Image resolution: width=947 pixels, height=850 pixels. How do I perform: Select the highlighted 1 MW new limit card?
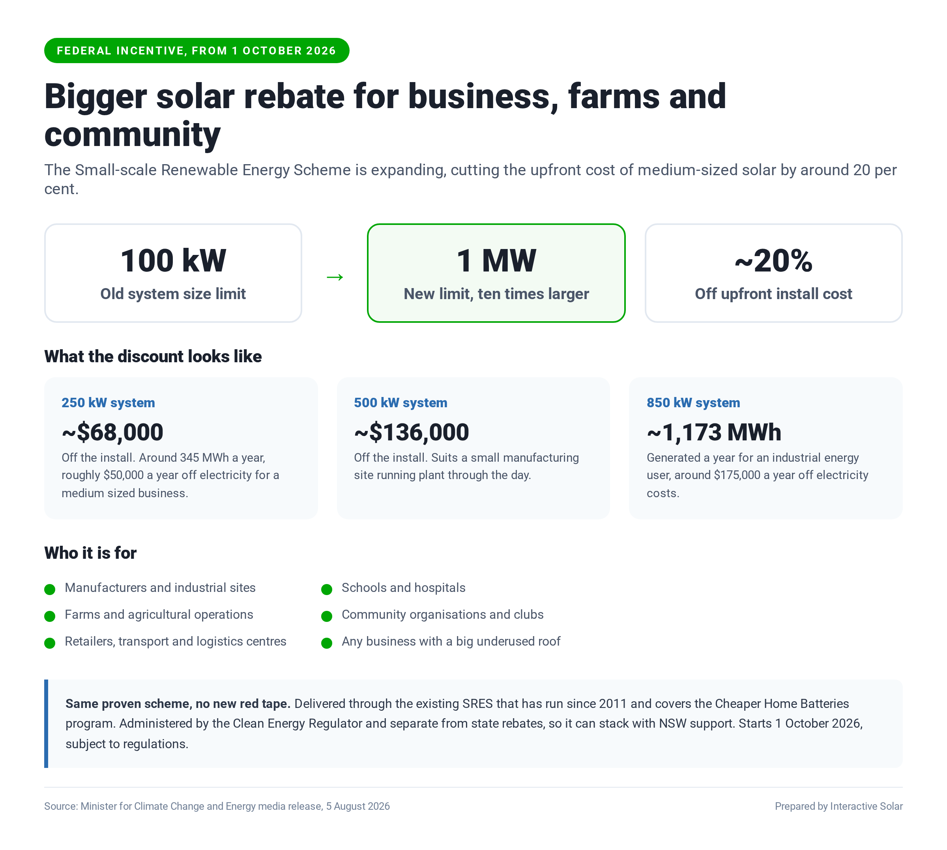click(x=496, y=273)
